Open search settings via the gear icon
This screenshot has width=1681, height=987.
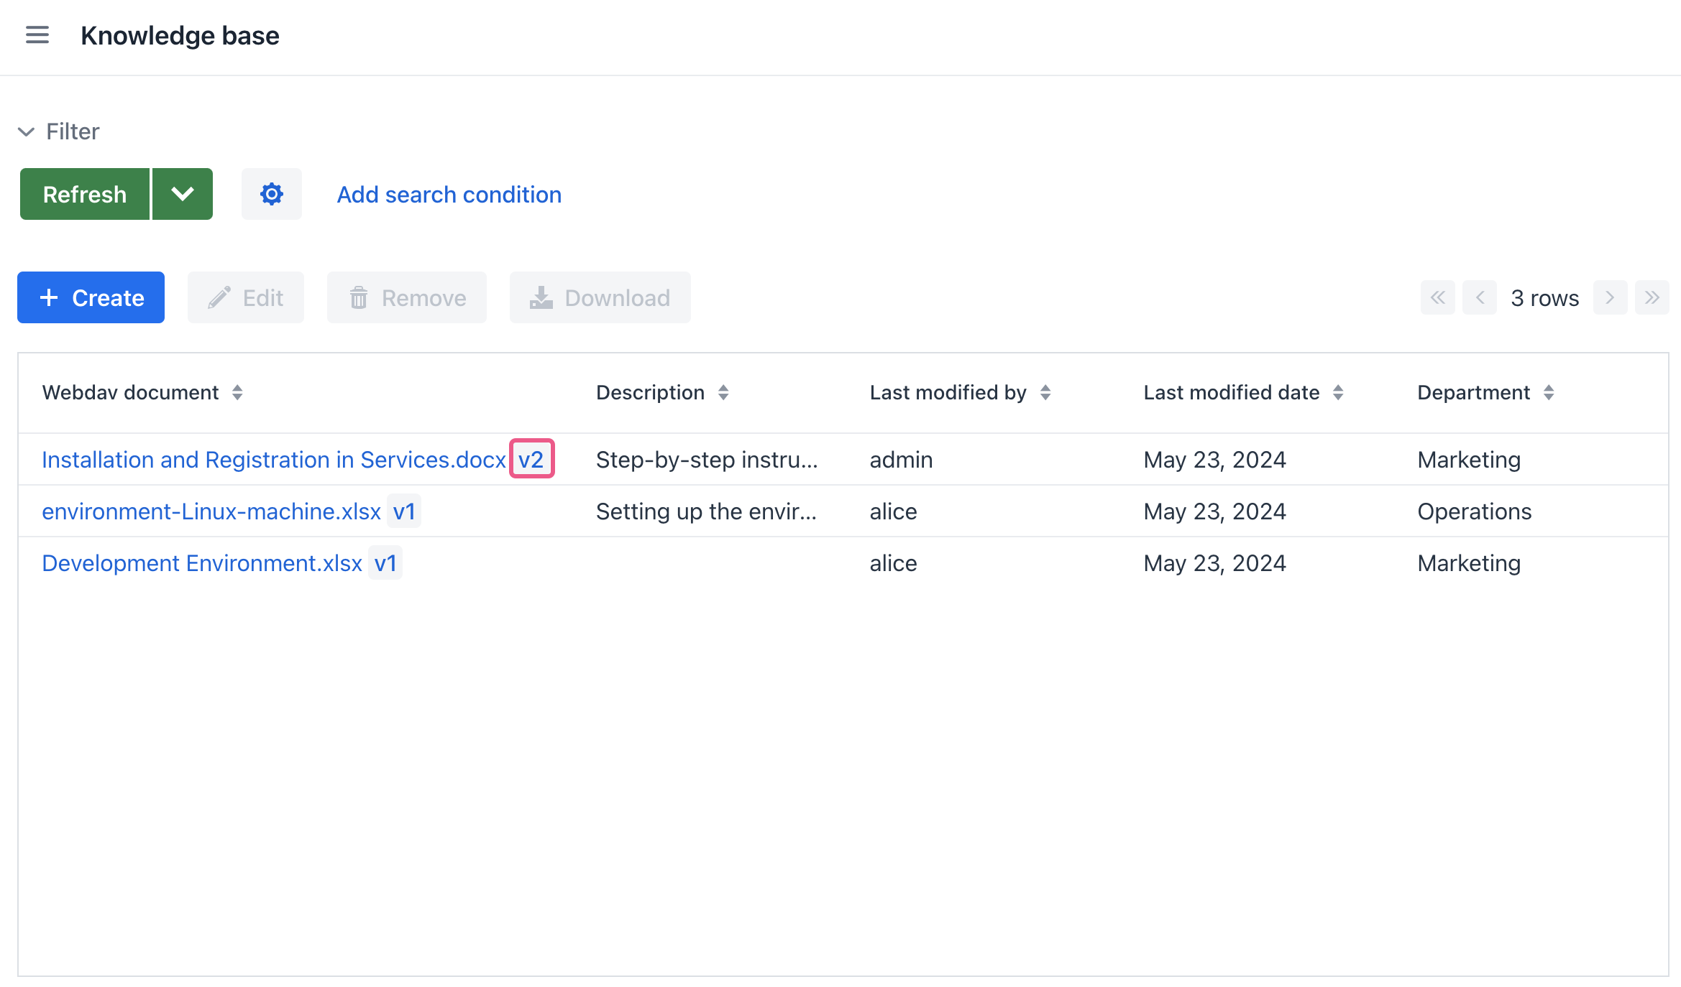click(271, 193)
